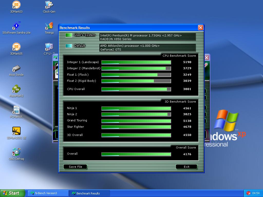
Task: Click the green User's System legend swatch
Action: [x=69, y=35]
